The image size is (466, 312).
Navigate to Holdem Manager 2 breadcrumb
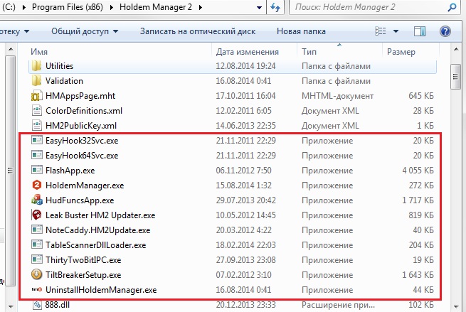(x=156, y=7)
